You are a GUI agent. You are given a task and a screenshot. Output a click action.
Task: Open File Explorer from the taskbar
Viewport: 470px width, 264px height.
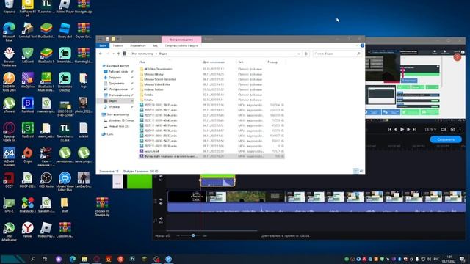point(84,259)
